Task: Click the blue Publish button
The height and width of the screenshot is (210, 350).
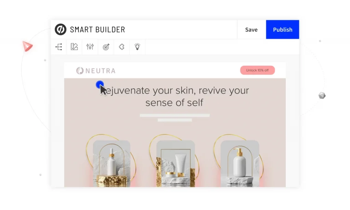Action: point(283,29)
